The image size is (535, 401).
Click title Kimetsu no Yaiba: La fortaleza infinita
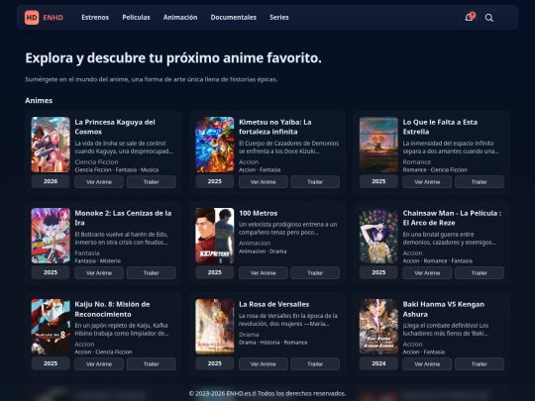[x=275, y=127]
